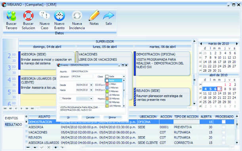This screenshot has width=242, height=151.
Task: Select April 8 in the abril calendar
Action: tap(225, 89)
